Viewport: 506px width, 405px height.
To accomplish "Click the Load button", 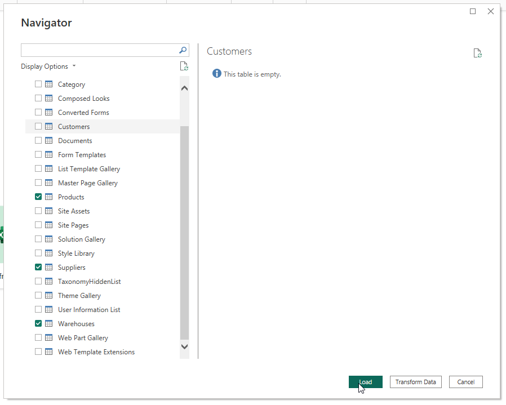I will [365, 382].
